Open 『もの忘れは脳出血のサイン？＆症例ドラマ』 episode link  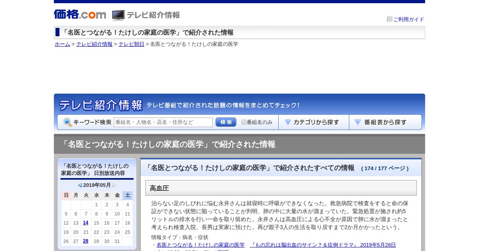323,245
